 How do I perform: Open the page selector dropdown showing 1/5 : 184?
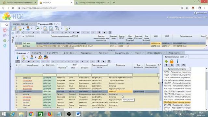70,32
